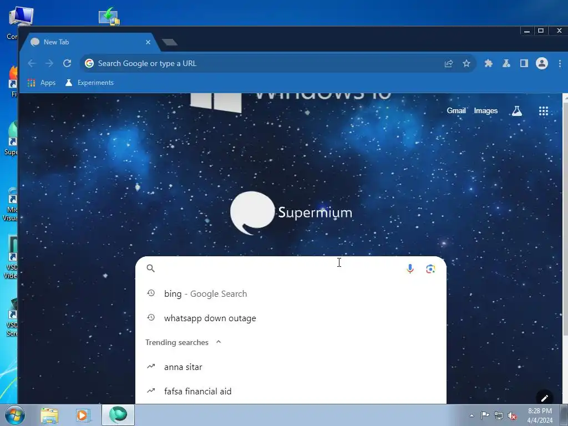Click the Supermium taskbar button
The width and height of the screenshot is (568, 426).
click(118, 415)
